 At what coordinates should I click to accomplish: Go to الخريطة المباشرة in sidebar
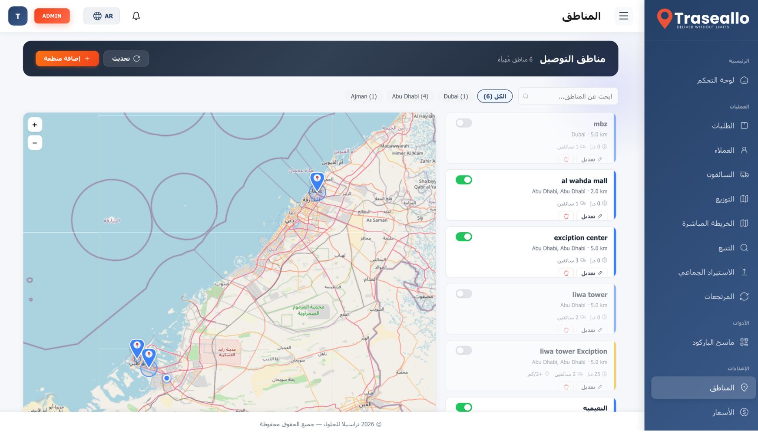708,224
